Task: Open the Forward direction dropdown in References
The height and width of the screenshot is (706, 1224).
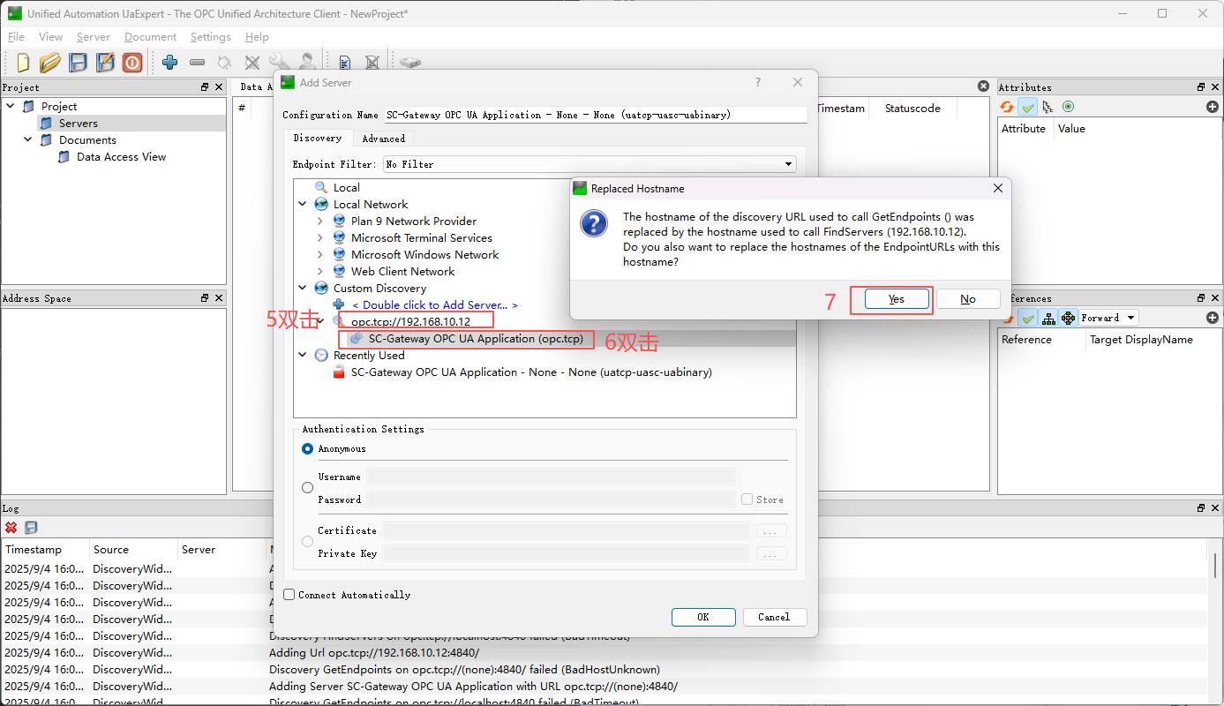Action: 1108,318
